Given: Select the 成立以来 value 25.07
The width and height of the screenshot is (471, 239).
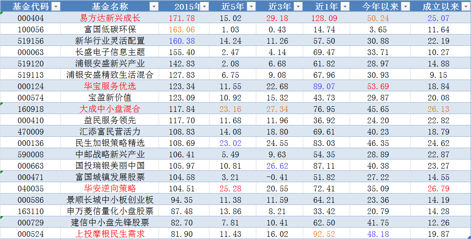Looking at the screenshot, I should [439, 18].
